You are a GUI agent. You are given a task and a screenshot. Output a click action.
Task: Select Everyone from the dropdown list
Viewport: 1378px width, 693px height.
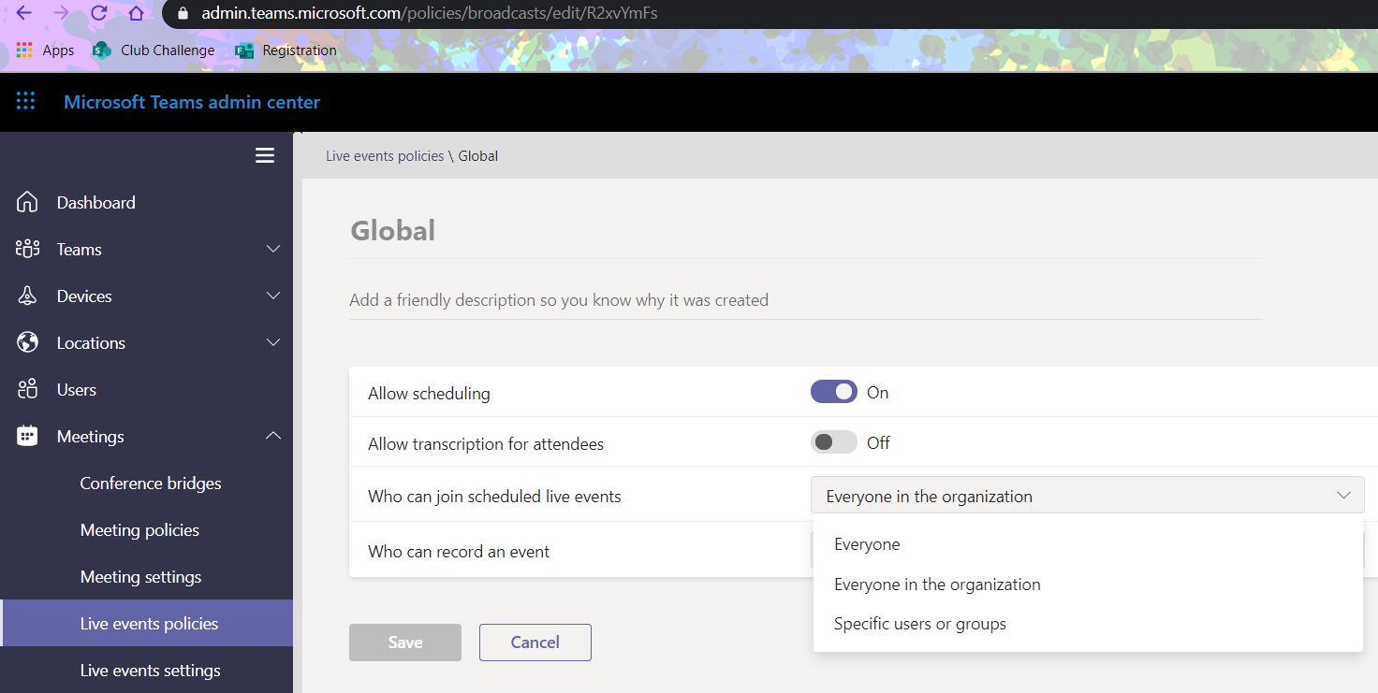tap(1088, 544)
